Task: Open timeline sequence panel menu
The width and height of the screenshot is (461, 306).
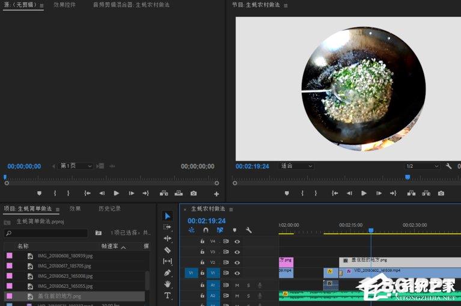Action: [x=231, y=210]
